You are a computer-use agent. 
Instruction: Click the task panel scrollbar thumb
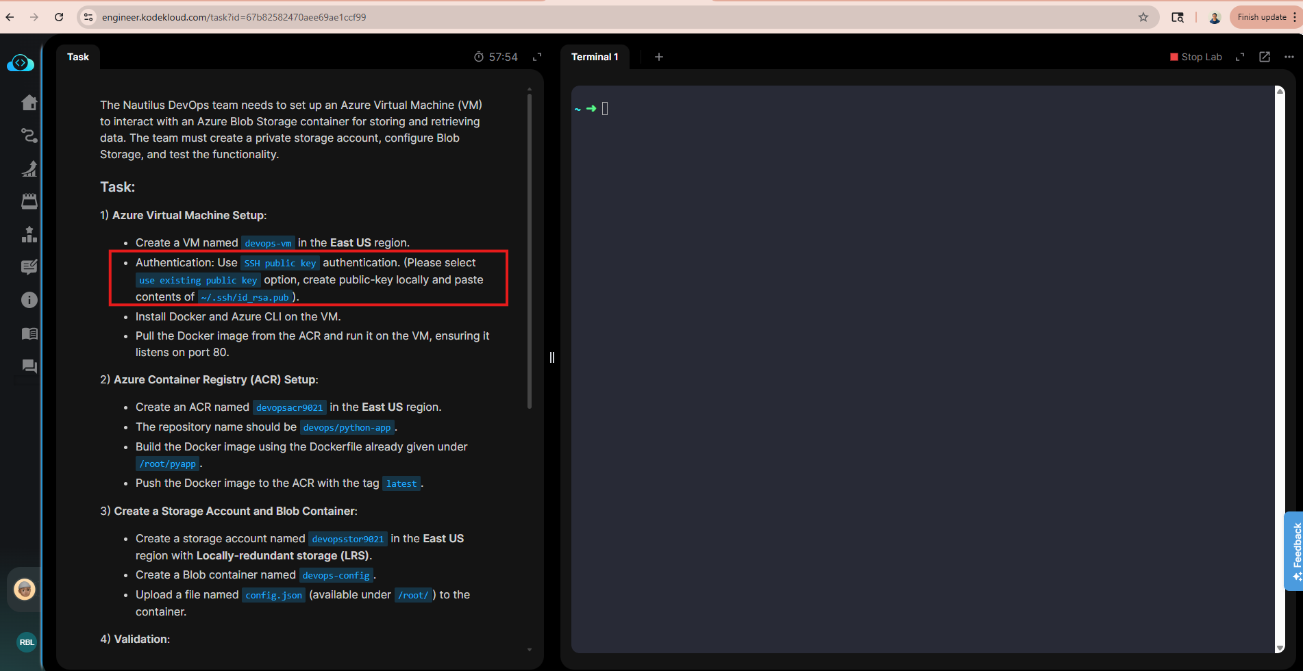pos(530,251)
